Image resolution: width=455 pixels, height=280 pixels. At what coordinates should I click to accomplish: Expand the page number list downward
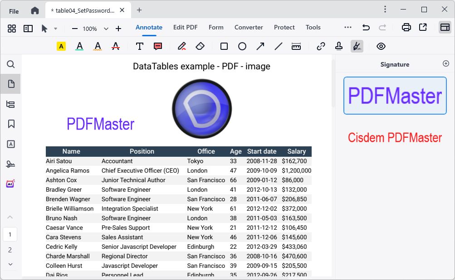point(10,264)
